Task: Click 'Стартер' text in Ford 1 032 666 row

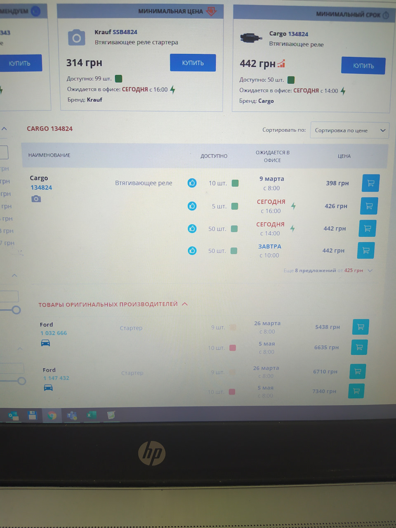Action: click(131, 328)
